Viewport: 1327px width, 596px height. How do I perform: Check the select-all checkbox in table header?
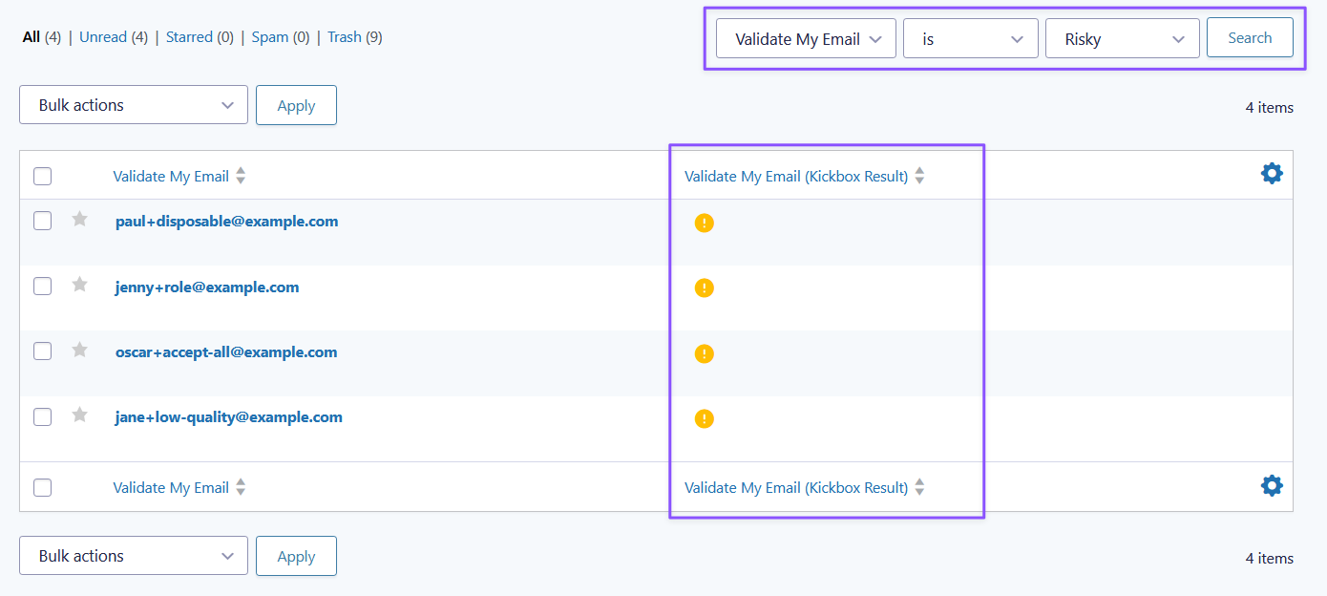click(42, 177)
